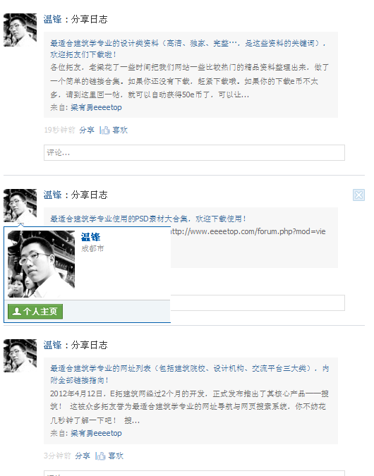Open the third post's small avatar thumbnail

(20, 356)
